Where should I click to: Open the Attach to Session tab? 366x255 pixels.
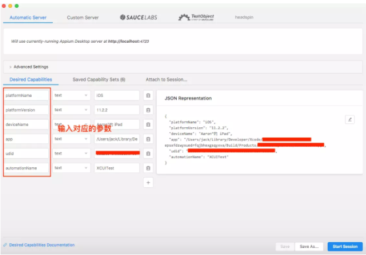167,79
